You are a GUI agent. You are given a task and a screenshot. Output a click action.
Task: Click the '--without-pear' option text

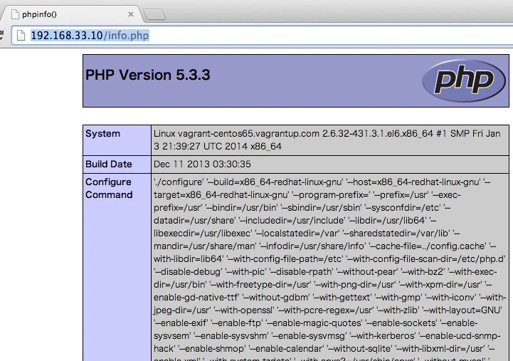point(367,272)
